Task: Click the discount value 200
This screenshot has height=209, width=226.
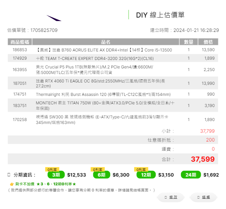Action: click(x=211, y=140)
